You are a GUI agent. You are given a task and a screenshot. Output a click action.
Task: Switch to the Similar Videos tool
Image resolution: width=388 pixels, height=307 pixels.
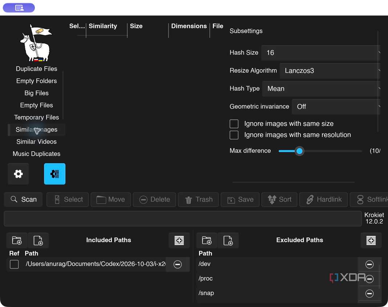[x=36, y=141]
